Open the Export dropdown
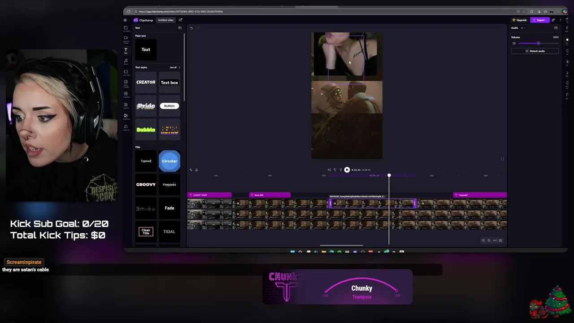The image size is (574, 323). (x=540, y=20)
